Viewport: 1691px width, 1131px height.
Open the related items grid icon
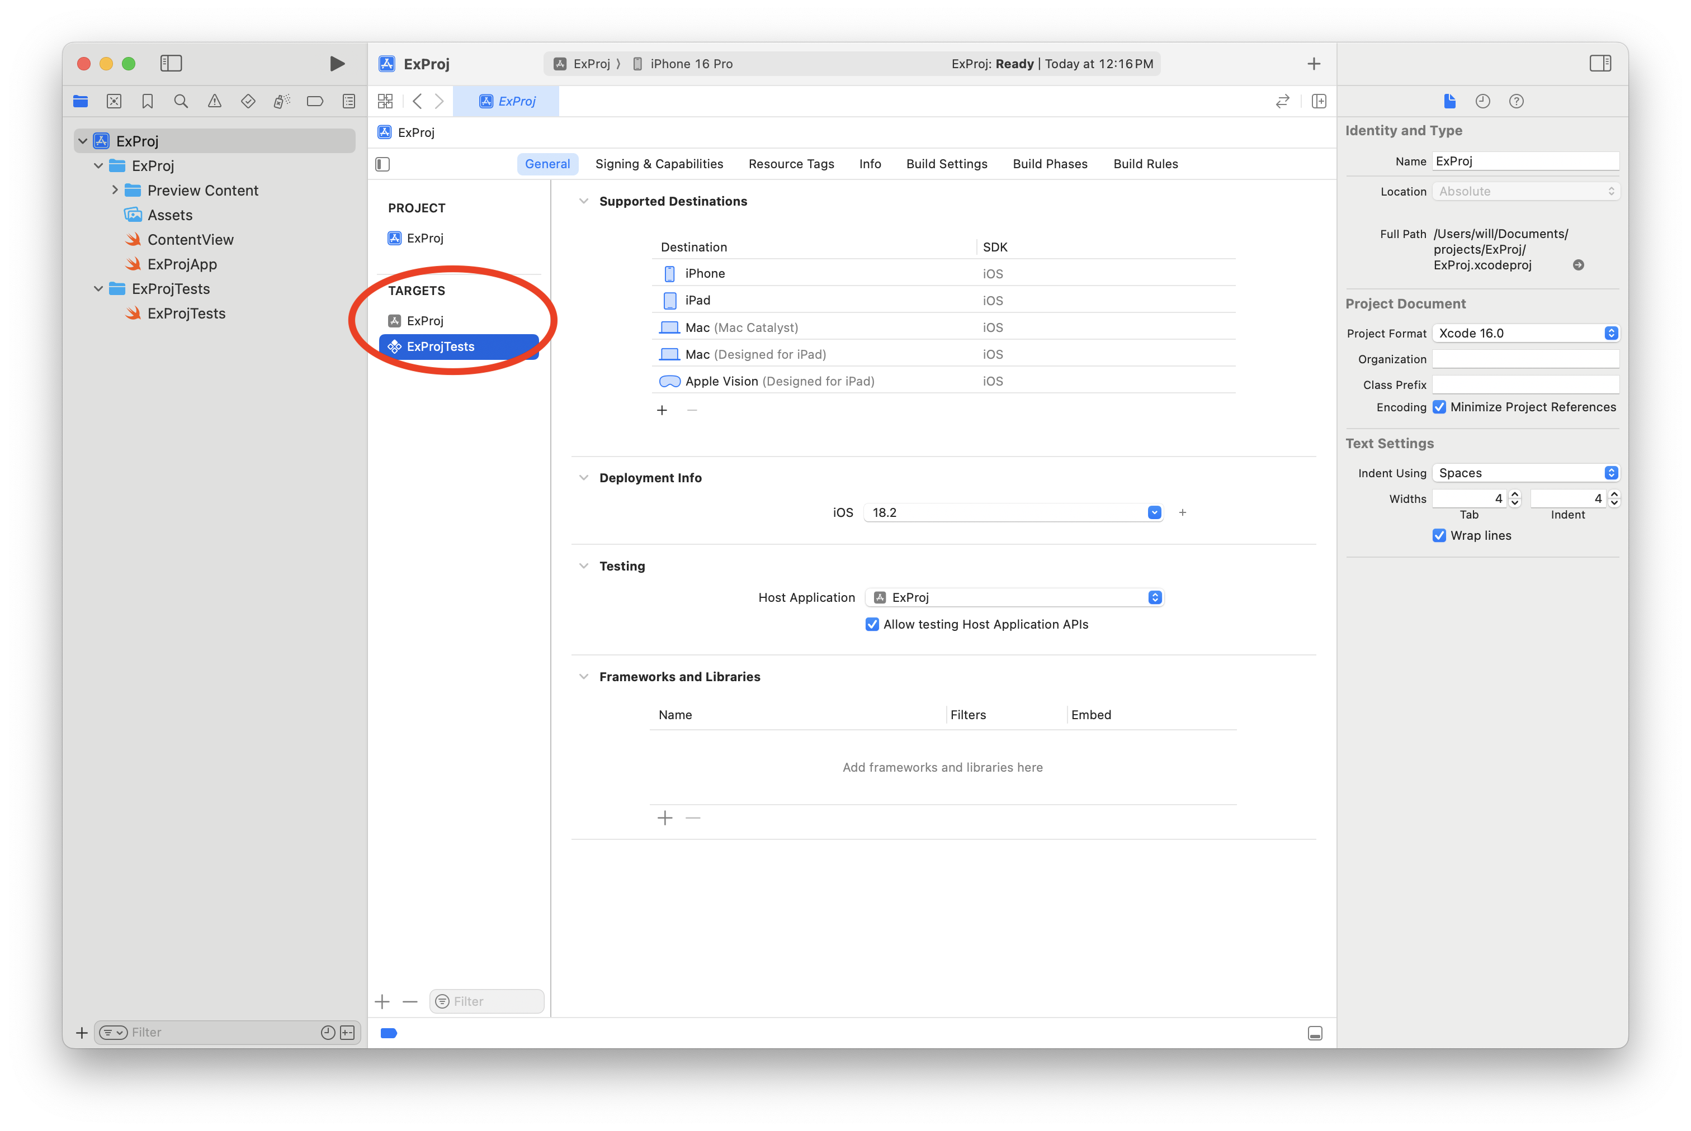(x=385, y=101)
